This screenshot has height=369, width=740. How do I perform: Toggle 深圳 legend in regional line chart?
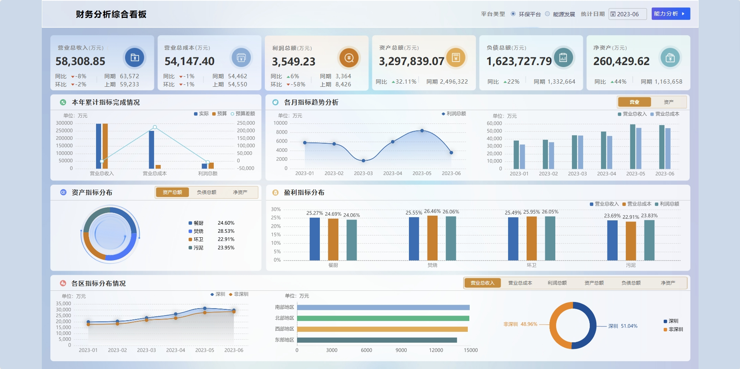click(x=218, y=294)
